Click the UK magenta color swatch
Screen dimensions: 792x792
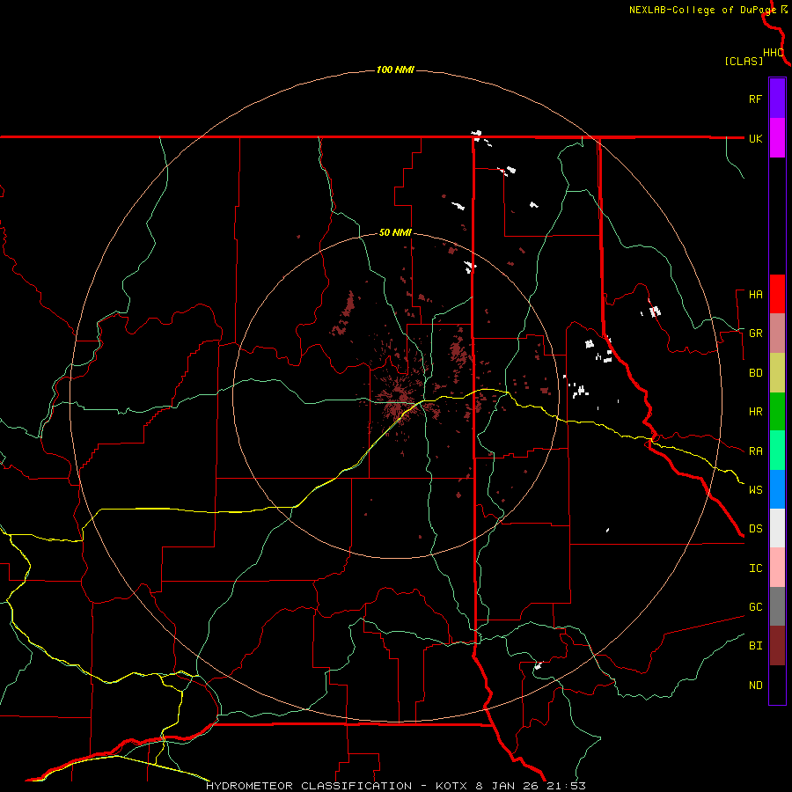[777, 138]
